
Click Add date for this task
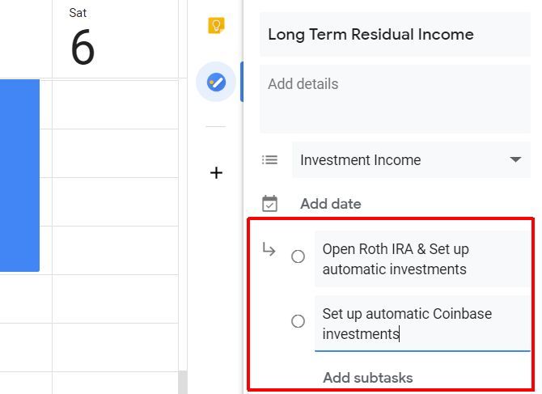pyautogui.click(x=331, y=204)
